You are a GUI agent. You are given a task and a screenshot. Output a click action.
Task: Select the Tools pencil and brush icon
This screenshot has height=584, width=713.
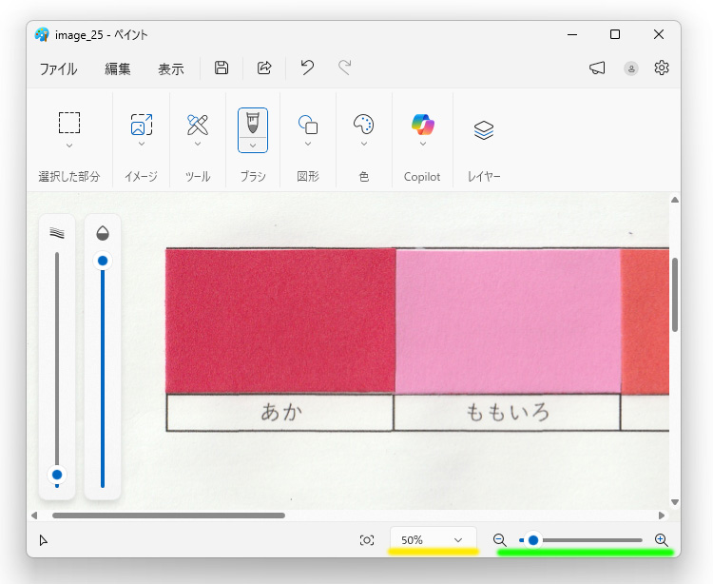click(x=198, y=124)
